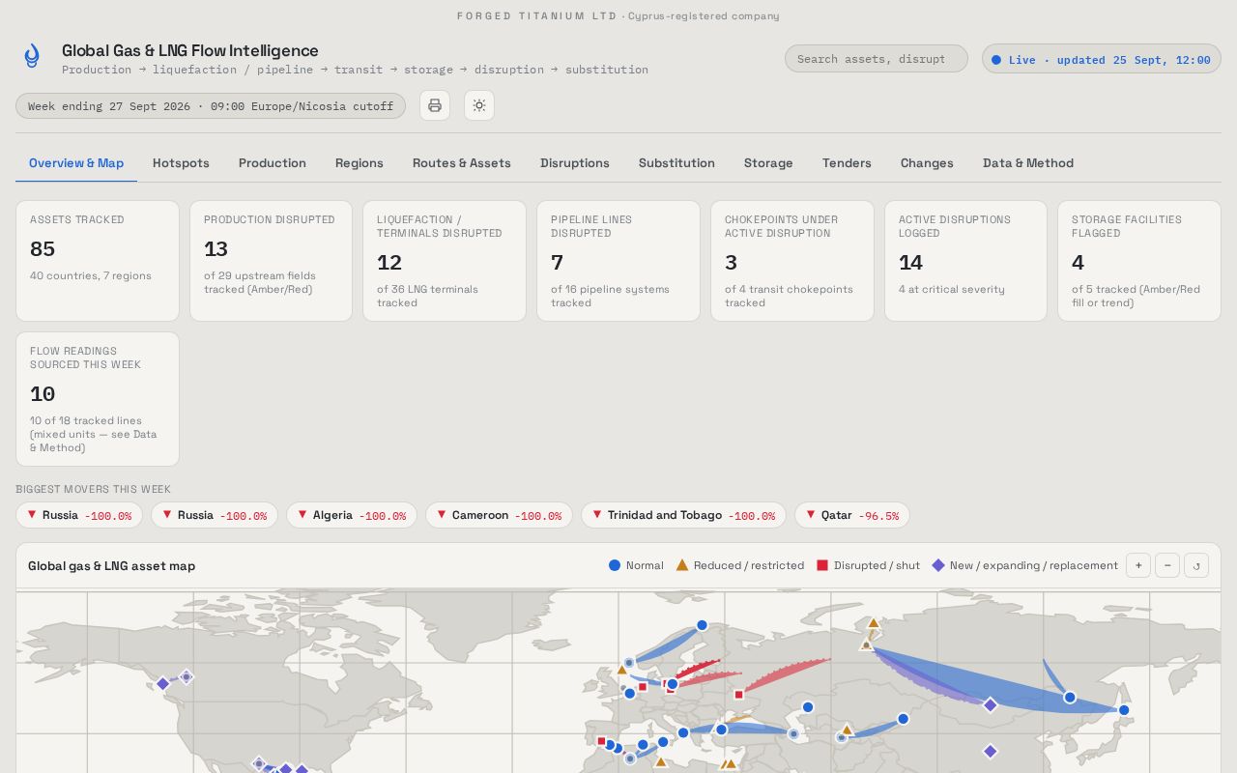Open the Storage Facilities Flagged card
The height and width of the screenshot is (773, 1237).
[1139, 261]
